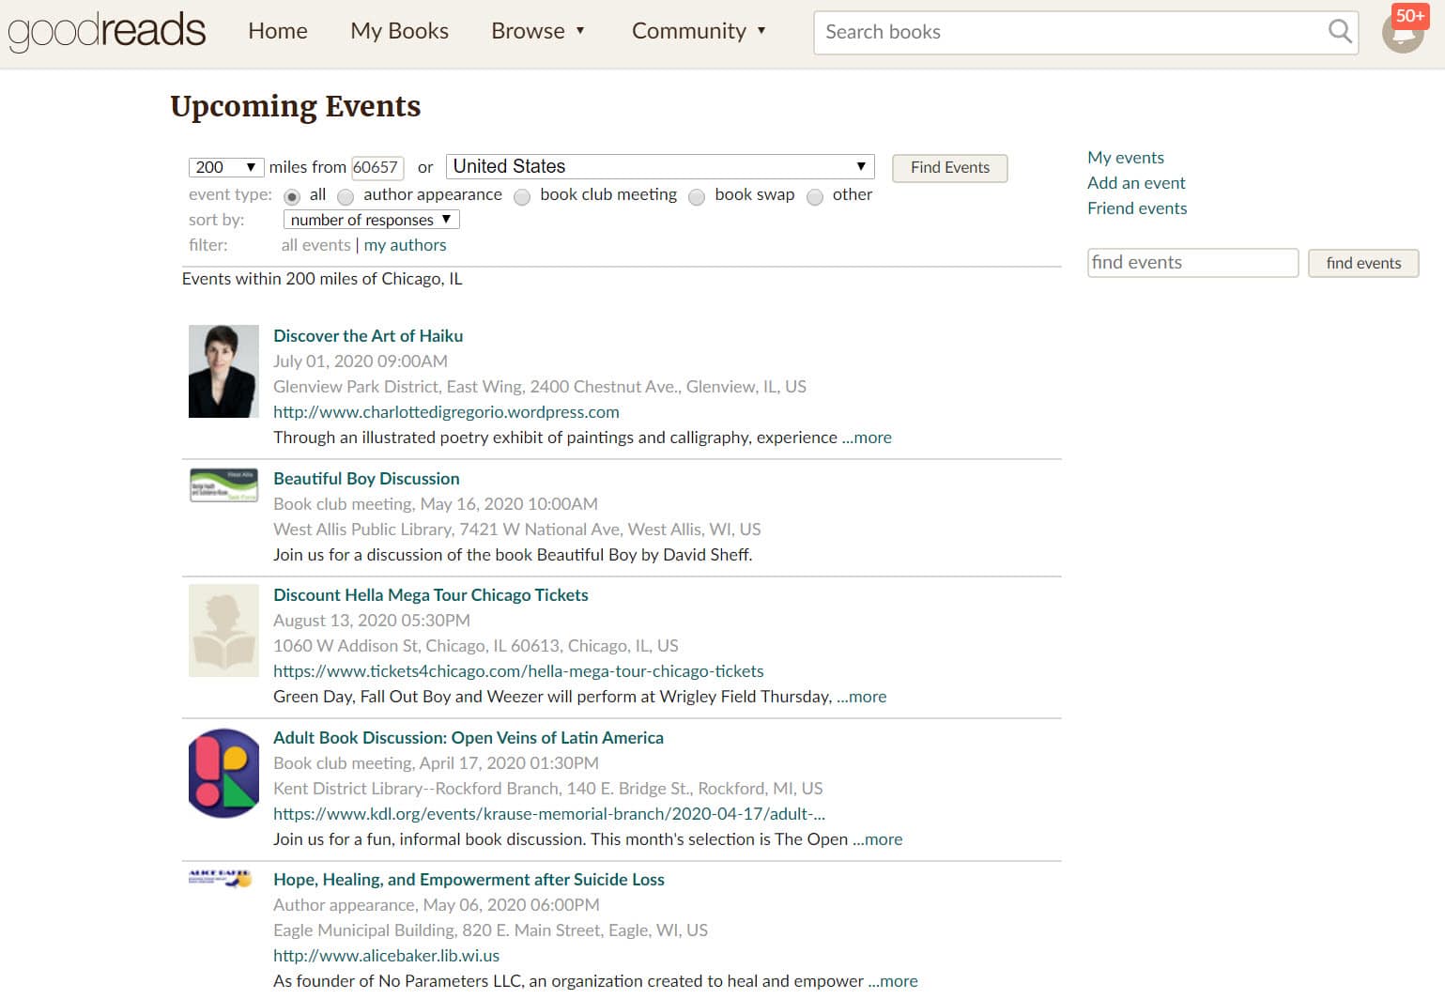Click the Goodreads logo
The width and height of the screenshot is (1445, 999).
coord(106,30)
